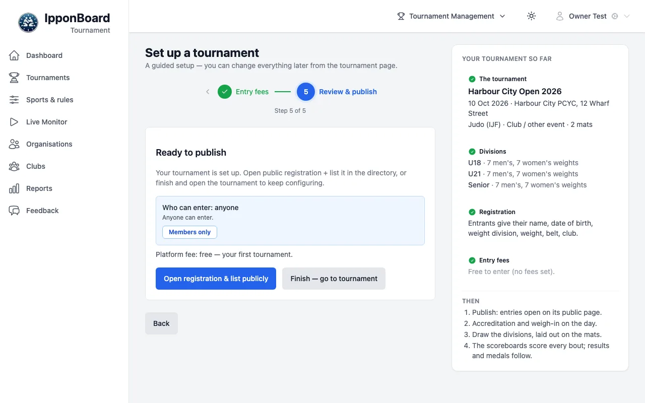The width and height of the screenshot is (645, 403).
Task: Go to the Entry fees step label
Action: [252, 92]
